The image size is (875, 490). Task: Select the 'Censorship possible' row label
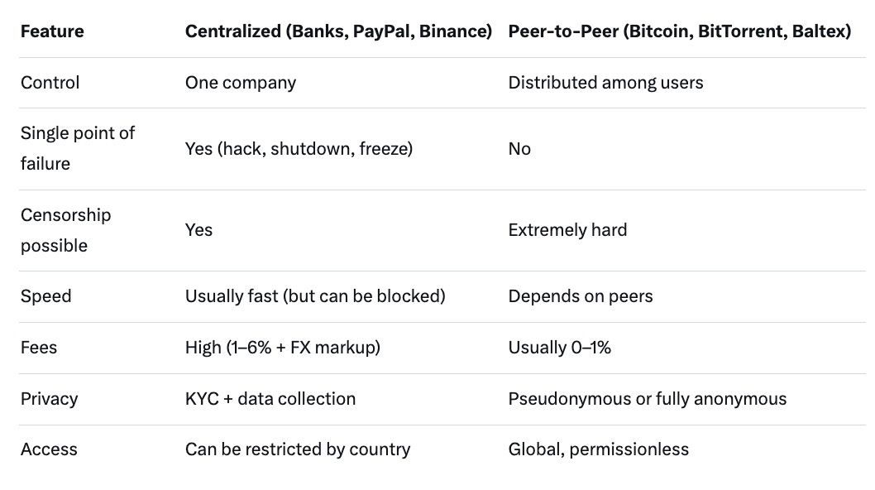[65, 230]
